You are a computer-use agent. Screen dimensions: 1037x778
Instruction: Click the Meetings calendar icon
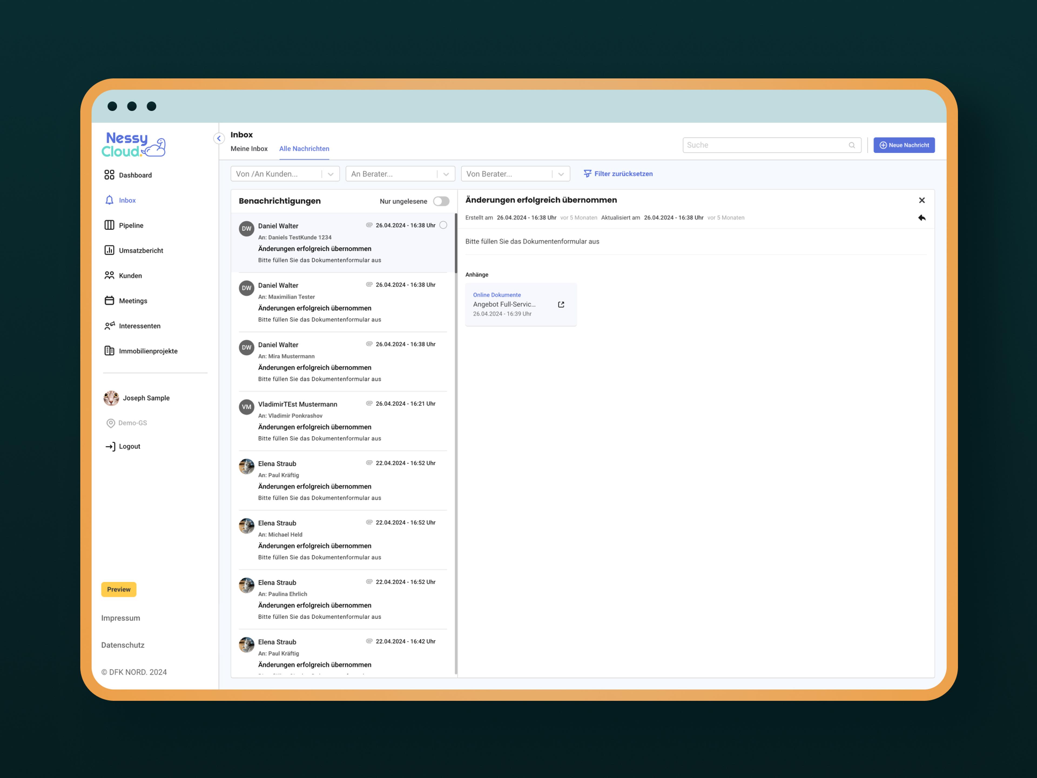pos(109,301)
